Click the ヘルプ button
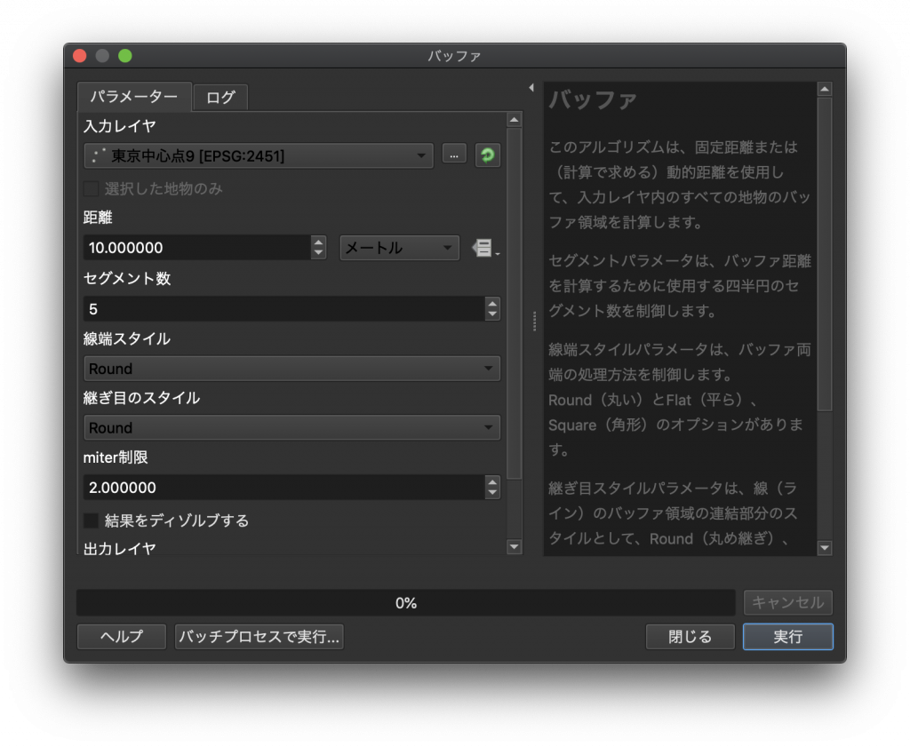The image size is (910, 747). [x=121, y=636]
